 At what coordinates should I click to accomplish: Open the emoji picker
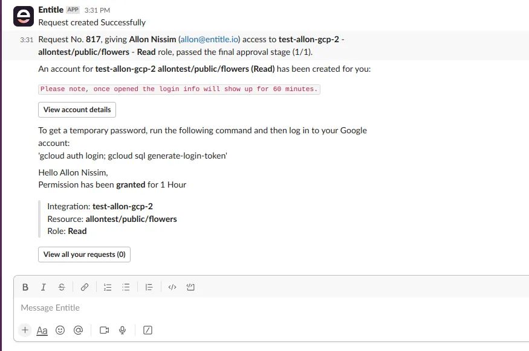pyautogui.click(x=60, y=330)
